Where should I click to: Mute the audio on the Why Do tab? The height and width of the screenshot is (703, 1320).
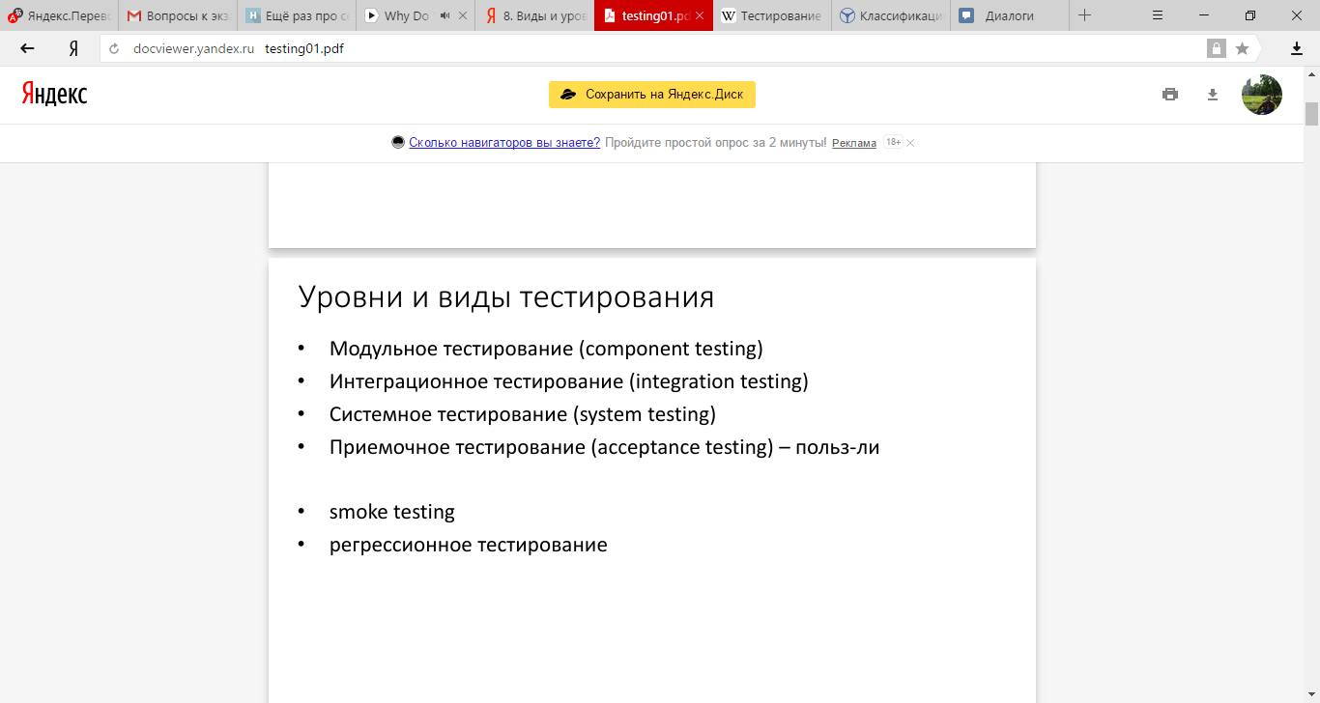445,16
